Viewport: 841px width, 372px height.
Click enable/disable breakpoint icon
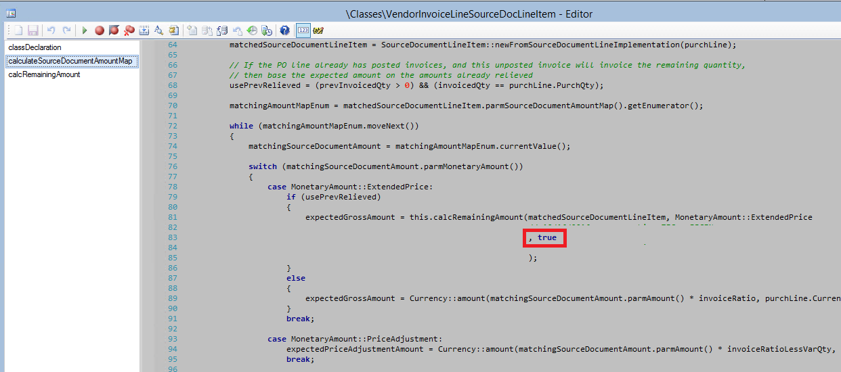(114, 30)
